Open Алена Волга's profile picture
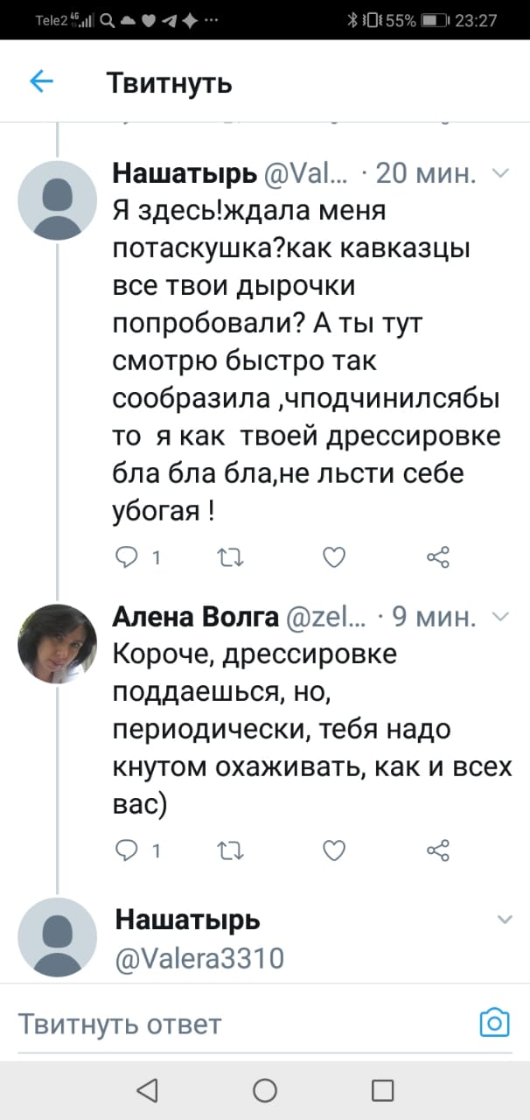The width and height of the screenshot is (530, 1120). pos(57,643)
